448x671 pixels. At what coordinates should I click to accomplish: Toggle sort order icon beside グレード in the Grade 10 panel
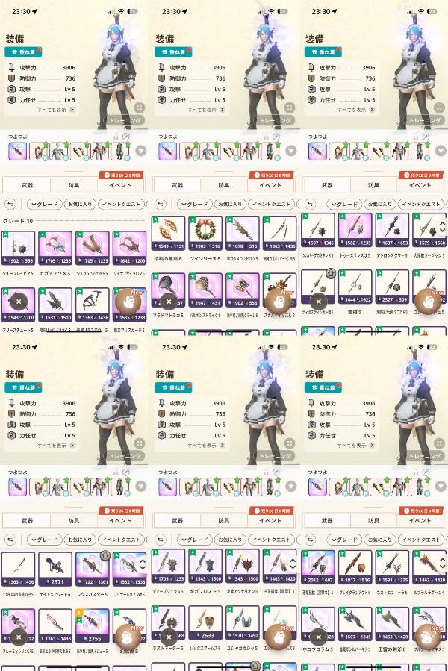click(10, 204)
